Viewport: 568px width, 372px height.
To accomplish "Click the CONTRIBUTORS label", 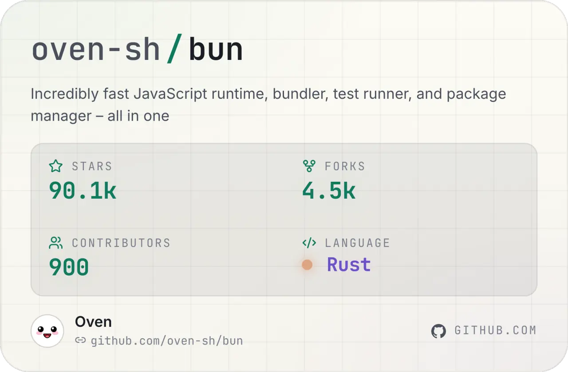I will tap(121, 243).
